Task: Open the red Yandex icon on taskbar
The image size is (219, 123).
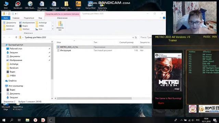Action: point(43,120)
